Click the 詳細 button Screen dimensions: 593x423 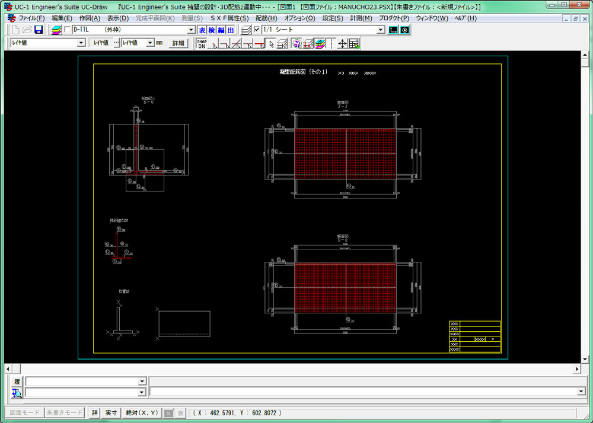coord(178,43)
